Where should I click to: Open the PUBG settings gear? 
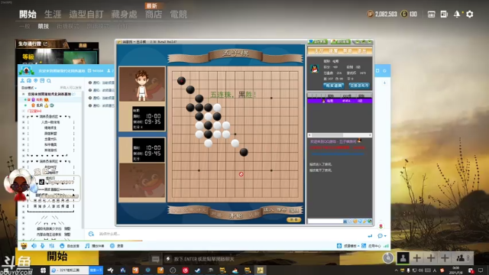pos(470,14)
